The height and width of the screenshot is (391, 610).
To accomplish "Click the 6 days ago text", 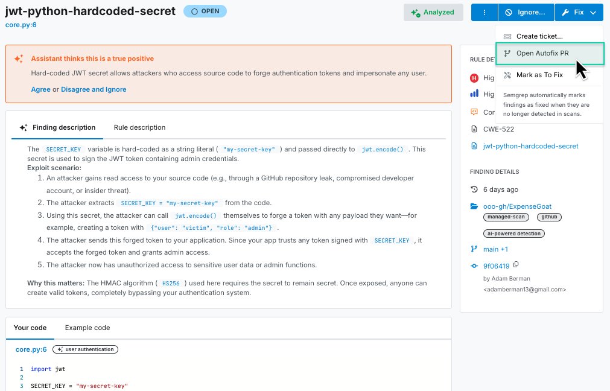I will (x=501, y=189).
